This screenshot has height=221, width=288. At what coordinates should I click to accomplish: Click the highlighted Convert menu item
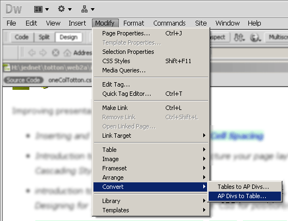pos(151,187)
